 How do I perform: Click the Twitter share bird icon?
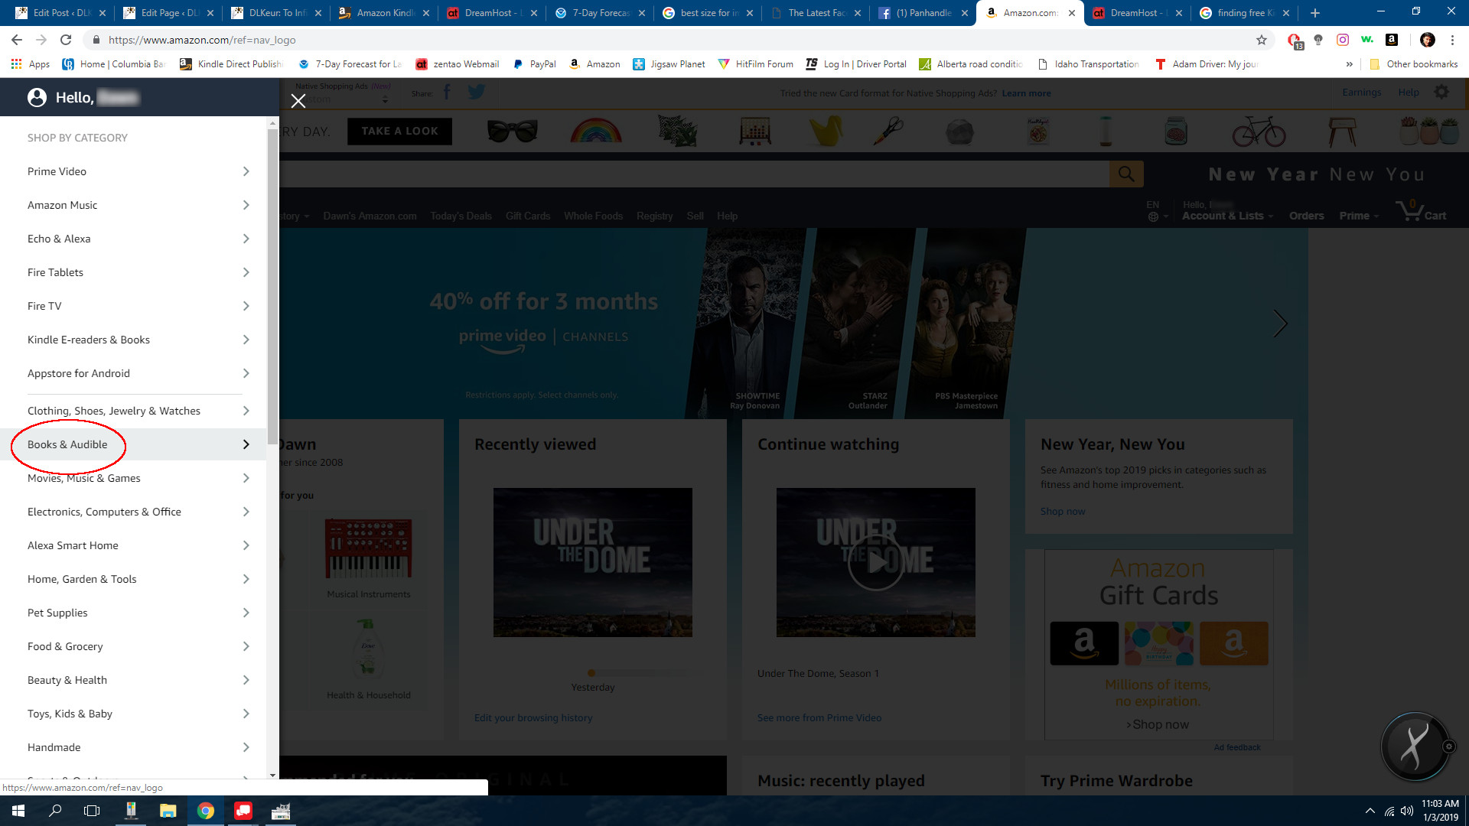pos(476,93)
